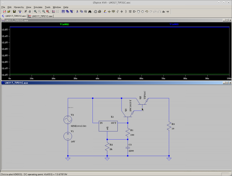This screenshot has height=176, width=232.
Task: Click the R3 load resistor symbol
Action: [168, 126]
